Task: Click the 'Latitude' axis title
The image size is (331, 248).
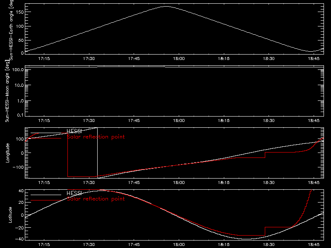Action: pos(10,215)
